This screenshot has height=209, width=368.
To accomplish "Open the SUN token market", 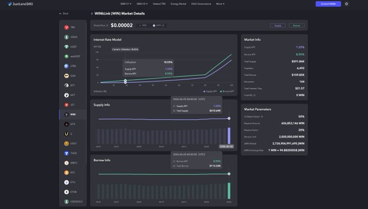I will click(x=73, y=76).
